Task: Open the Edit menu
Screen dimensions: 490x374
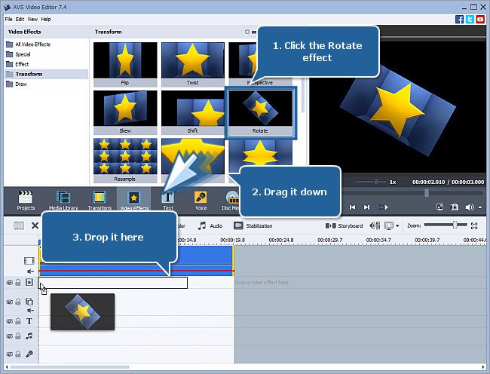Action: click(x=20, y=19)
